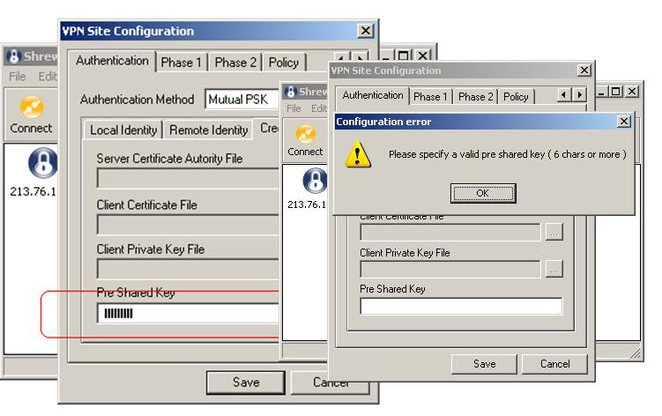Open the File menu in the leftmost window
662x416 pixels.
click(x=18, y=77)
